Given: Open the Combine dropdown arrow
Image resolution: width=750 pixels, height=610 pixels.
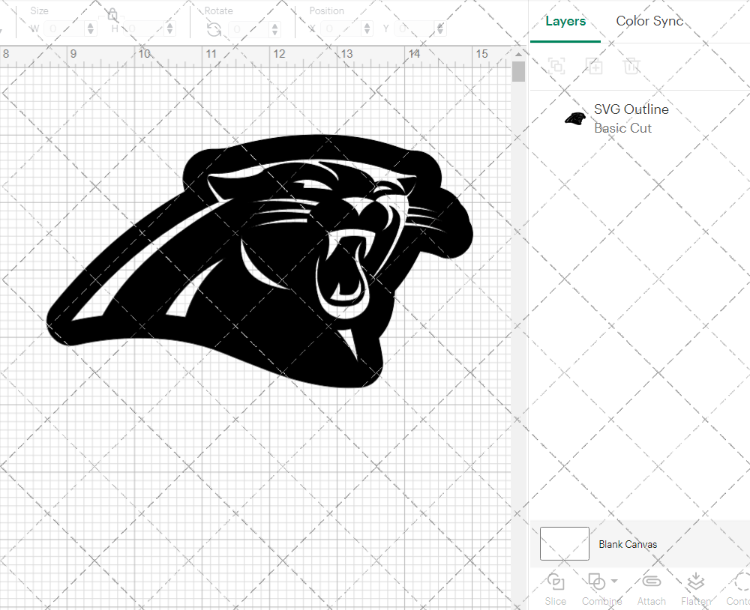Looking at the screenshot, I should point(614,582).
